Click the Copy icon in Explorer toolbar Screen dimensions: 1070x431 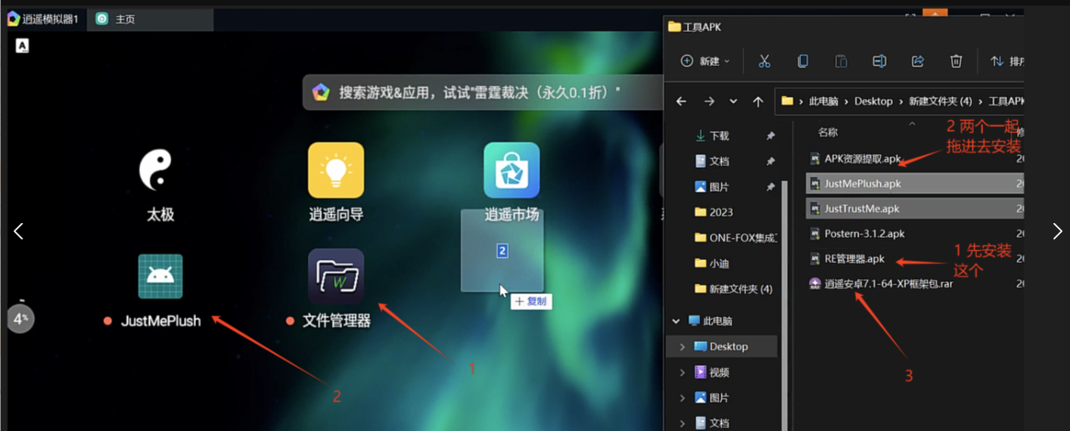[803, 61]
